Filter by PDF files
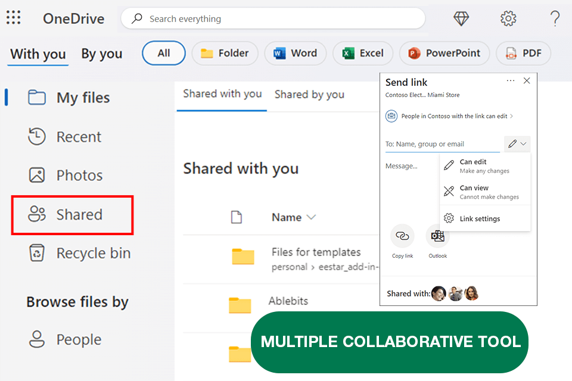The height and width of the screenshot is (381, 572). (x=523, y=53)
